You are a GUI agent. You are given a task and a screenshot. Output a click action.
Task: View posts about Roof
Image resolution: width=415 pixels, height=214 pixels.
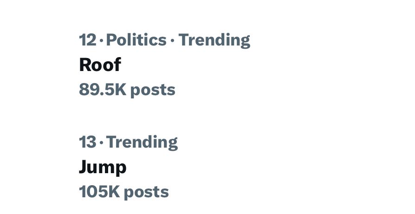[100, 65]
